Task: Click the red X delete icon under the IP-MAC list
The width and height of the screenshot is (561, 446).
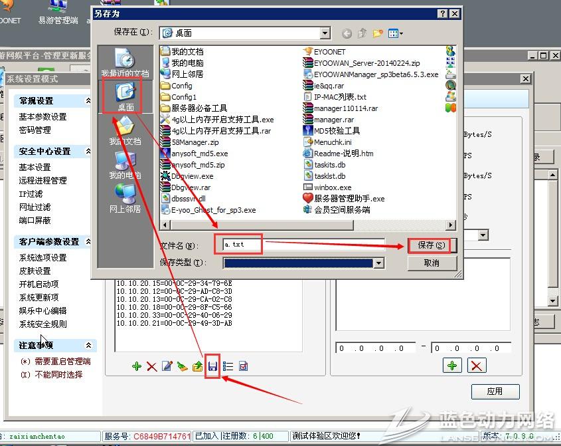Action: click(x=151, y=366)
